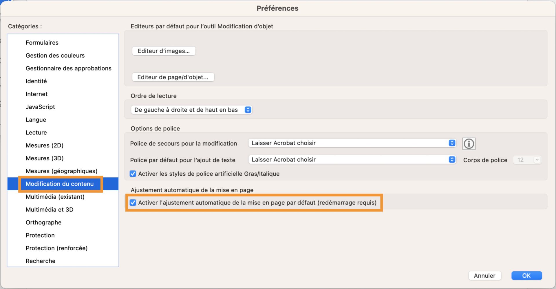Select the Identité category

(36, 81)
